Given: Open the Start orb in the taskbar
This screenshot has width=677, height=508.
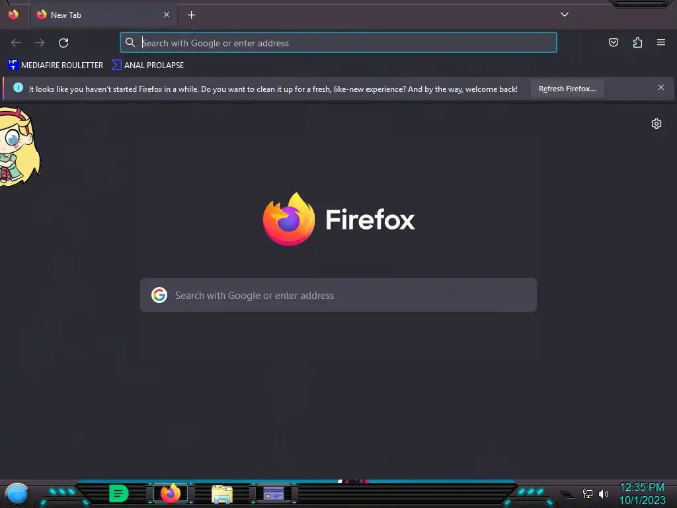Looking at the screenshot, I should pyautogui.click(x=17, y=494).
